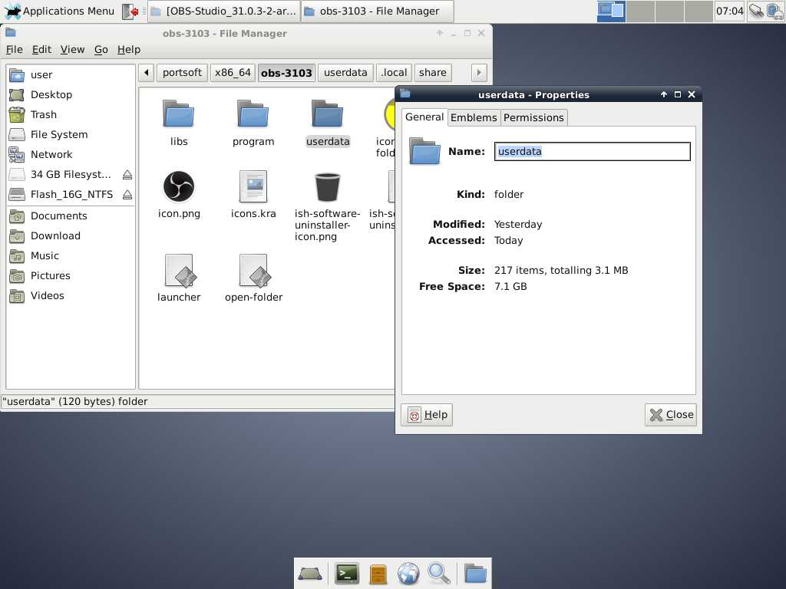786x589 pixels.
Task: Click Close button in Properties dialog
Action: (x=671, y=415)
